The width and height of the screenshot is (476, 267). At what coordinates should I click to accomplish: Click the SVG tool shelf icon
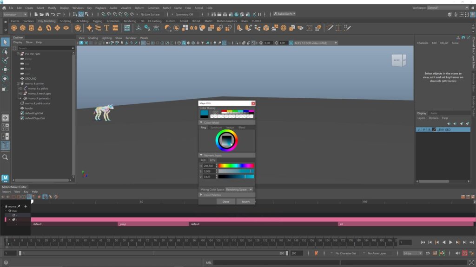(115, 28)
